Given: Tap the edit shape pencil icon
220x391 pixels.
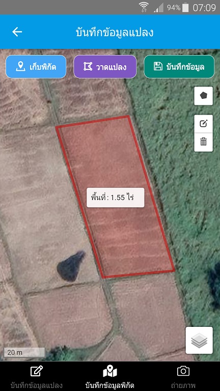Looking at the screenshot, I should (203, 124).
